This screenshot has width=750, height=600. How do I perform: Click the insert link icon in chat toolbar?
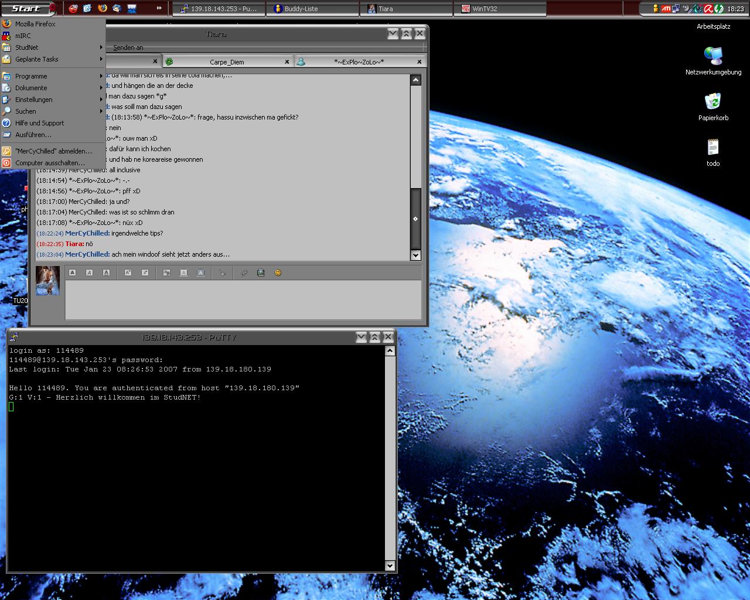point(244,272)
